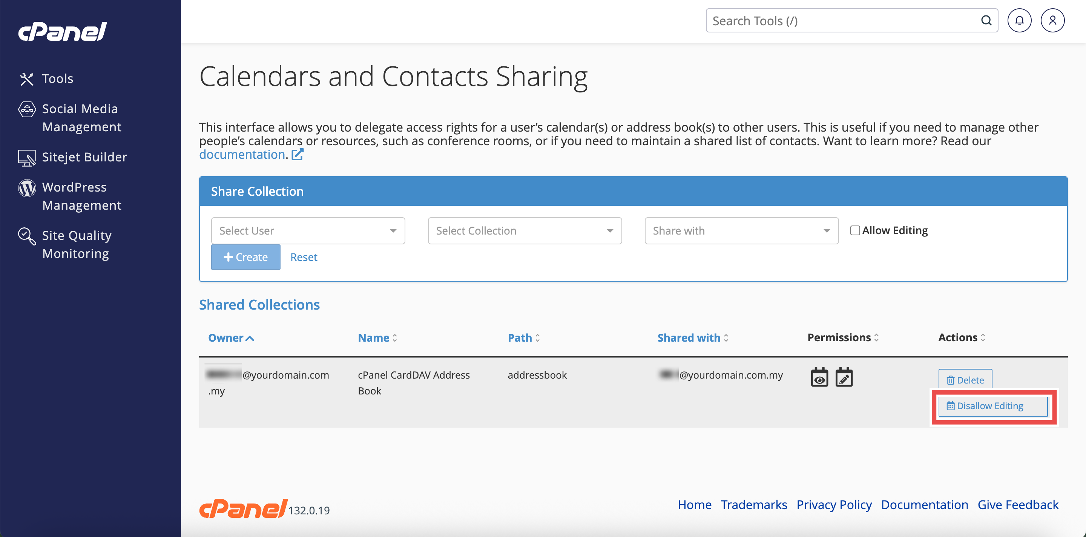
Task: Open the user account icon menu
Action: coord(1052,21)
